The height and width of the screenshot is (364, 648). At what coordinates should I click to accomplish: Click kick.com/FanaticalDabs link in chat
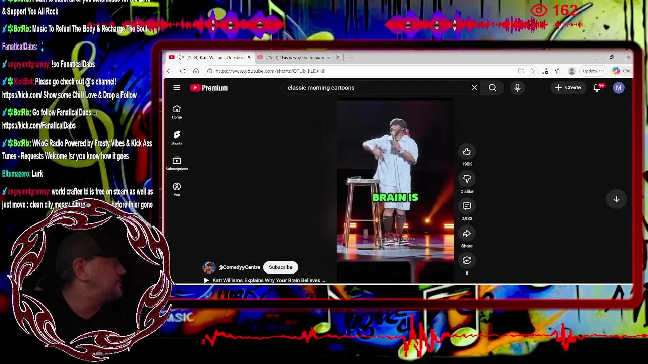38,126
